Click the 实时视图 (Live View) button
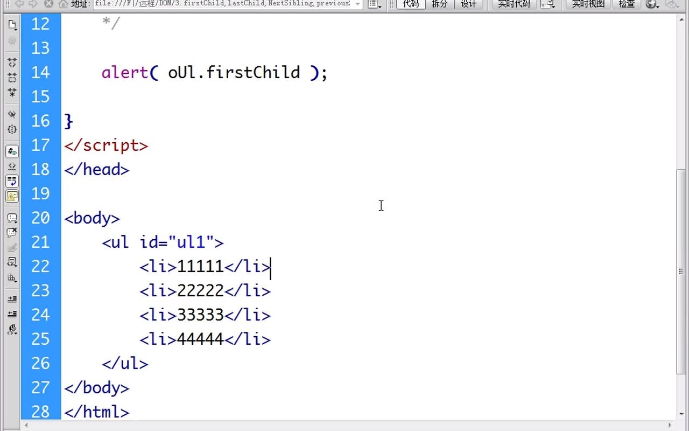 [x=588, y=4]
